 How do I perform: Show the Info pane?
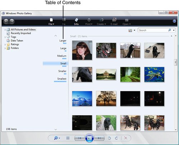point(76,22)
